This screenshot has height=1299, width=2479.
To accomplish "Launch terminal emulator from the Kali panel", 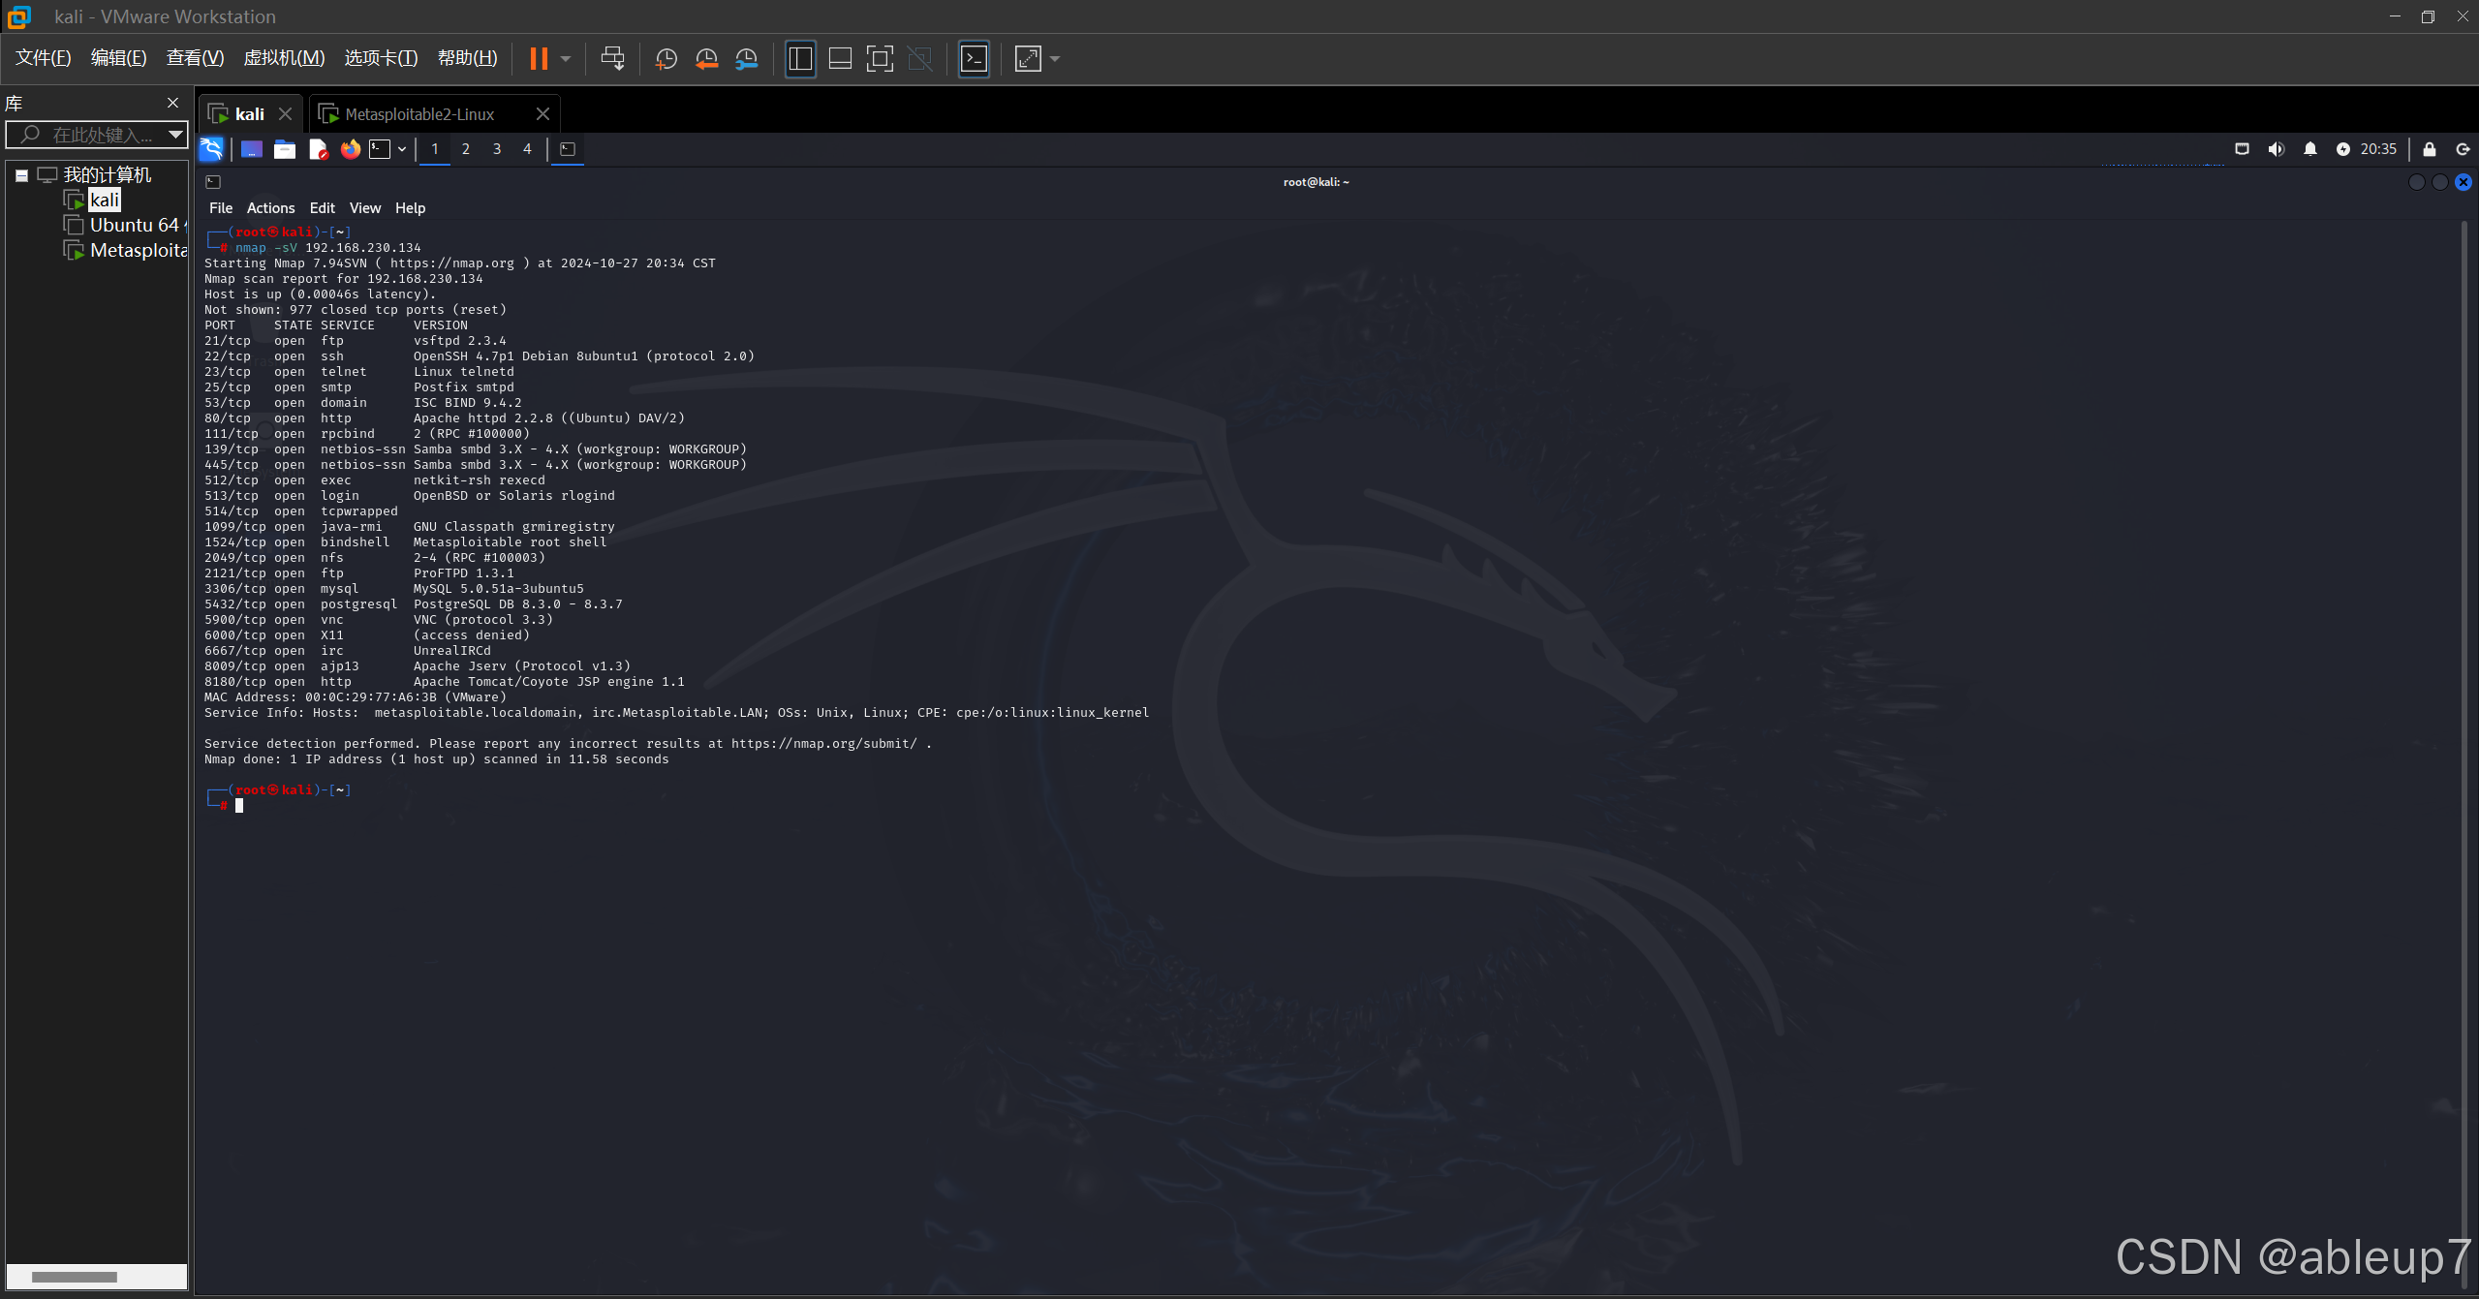I will 380,149.
